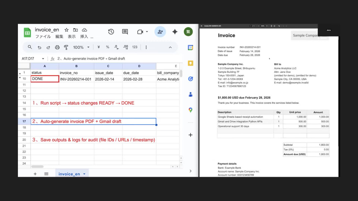This screenshot has height=201, width=358.
Task: Open the 挿入 menu
Action: [84, 37]
